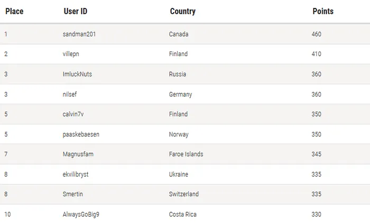Select the 410 points cell
Image resolution: width=370 pixels, height=224 pixels.
coord(317,54)
